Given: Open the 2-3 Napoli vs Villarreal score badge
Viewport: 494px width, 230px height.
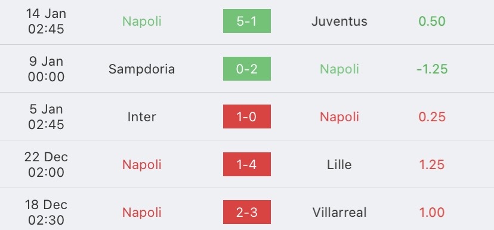Looking at the screenshot, I should click(246, 212).
